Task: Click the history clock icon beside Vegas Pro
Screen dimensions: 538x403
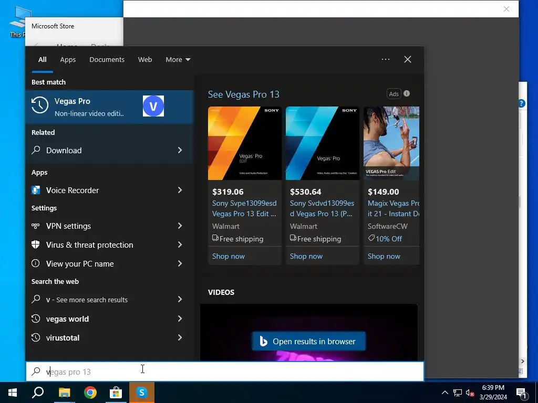Action: (x=40, y=105)
